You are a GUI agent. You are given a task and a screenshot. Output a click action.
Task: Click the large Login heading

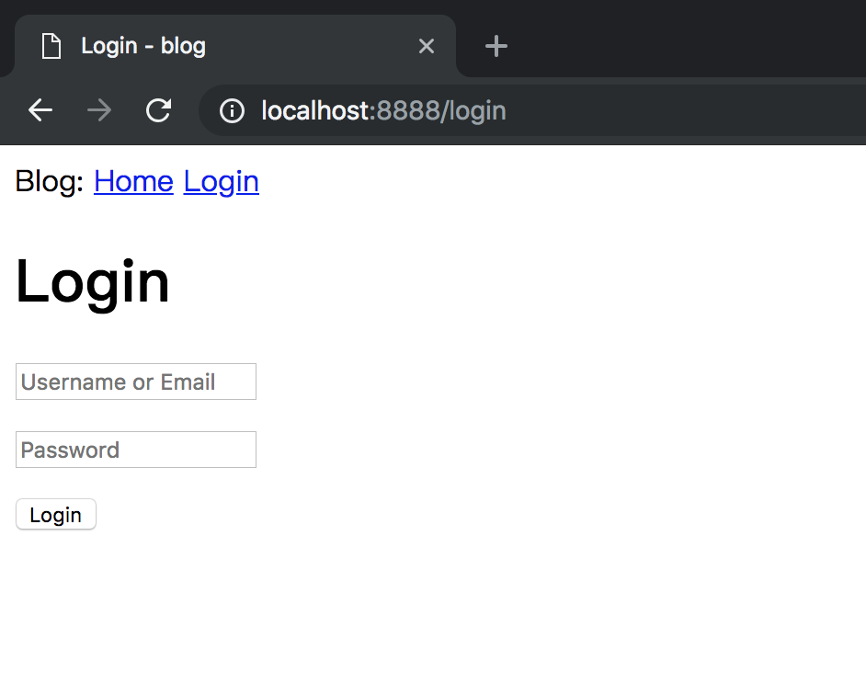point(93,281)
